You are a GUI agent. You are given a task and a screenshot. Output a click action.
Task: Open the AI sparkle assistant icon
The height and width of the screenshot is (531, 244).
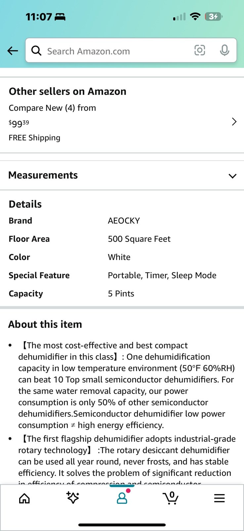(73, 497)
